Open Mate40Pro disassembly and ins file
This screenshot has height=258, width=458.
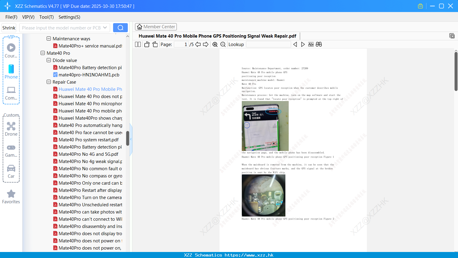pyautogui.click(x=88, y=226)
